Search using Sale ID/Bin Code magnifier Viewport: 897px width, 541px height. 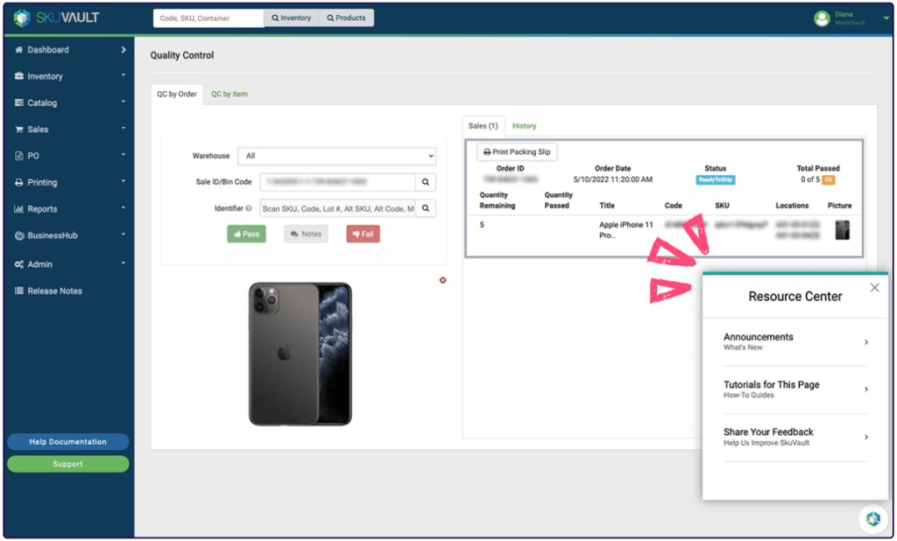point(426,182)
